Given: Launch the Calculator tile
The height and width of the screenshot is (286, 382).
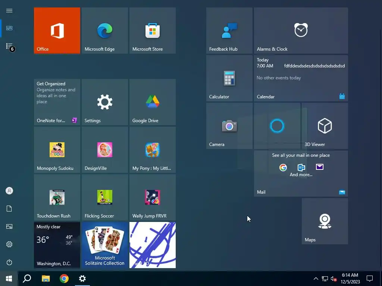Looking at the screenshot, I should pyautogui.click(x=229, y=78).
